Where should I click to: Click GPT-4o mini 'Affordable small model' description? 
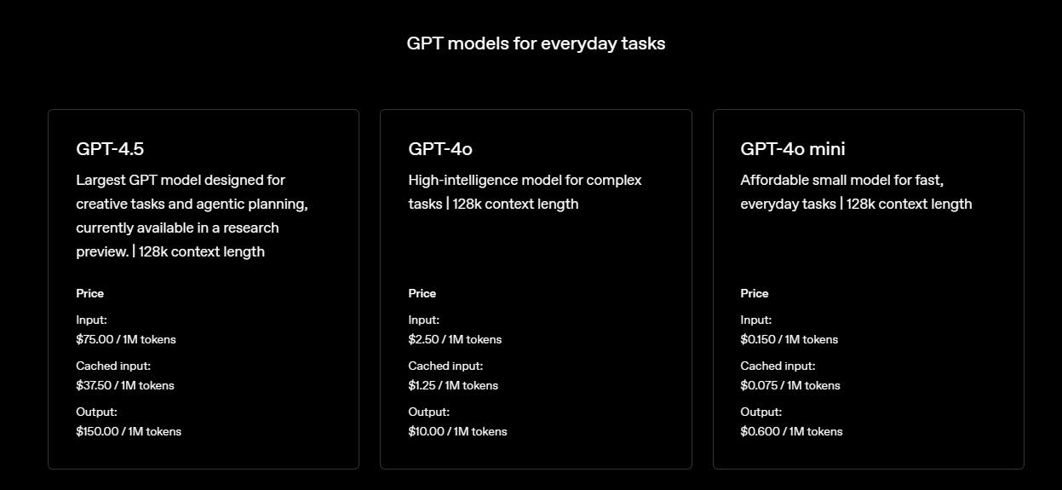856,192
